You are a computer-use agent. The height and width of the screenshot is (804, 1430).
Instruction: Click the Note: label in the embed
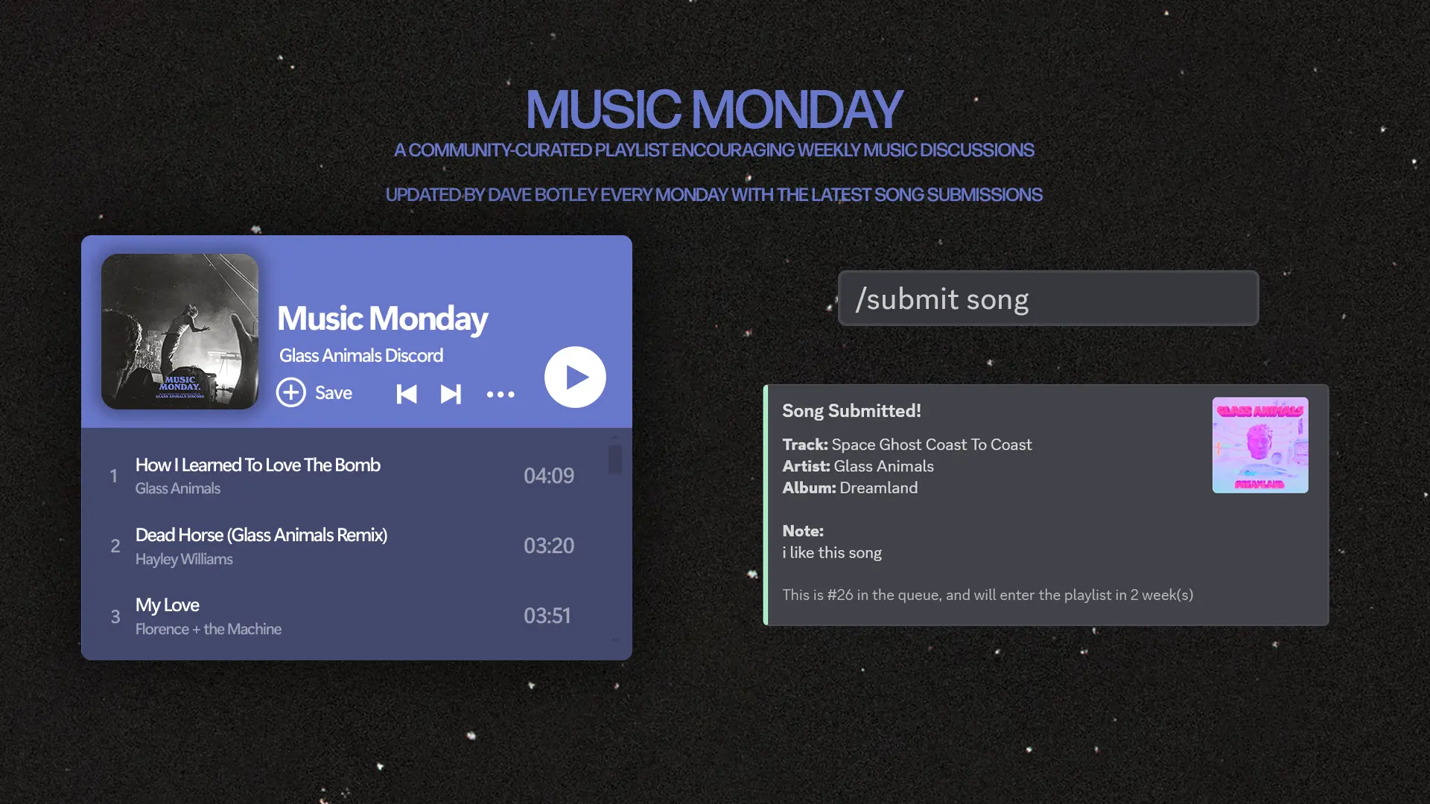click(x=803, y=531)
